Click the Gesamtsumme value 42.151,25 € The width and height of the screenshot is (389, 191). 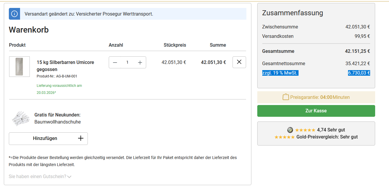click(x=357, y=51)
